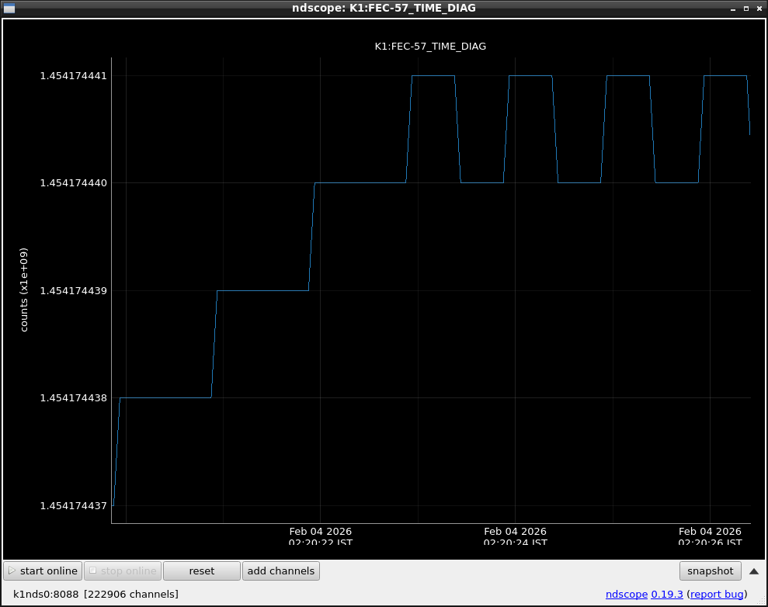Start online data streaming
Image resolution: width=768 pixels, height=607 pixels.
click(x=43, y=571)
